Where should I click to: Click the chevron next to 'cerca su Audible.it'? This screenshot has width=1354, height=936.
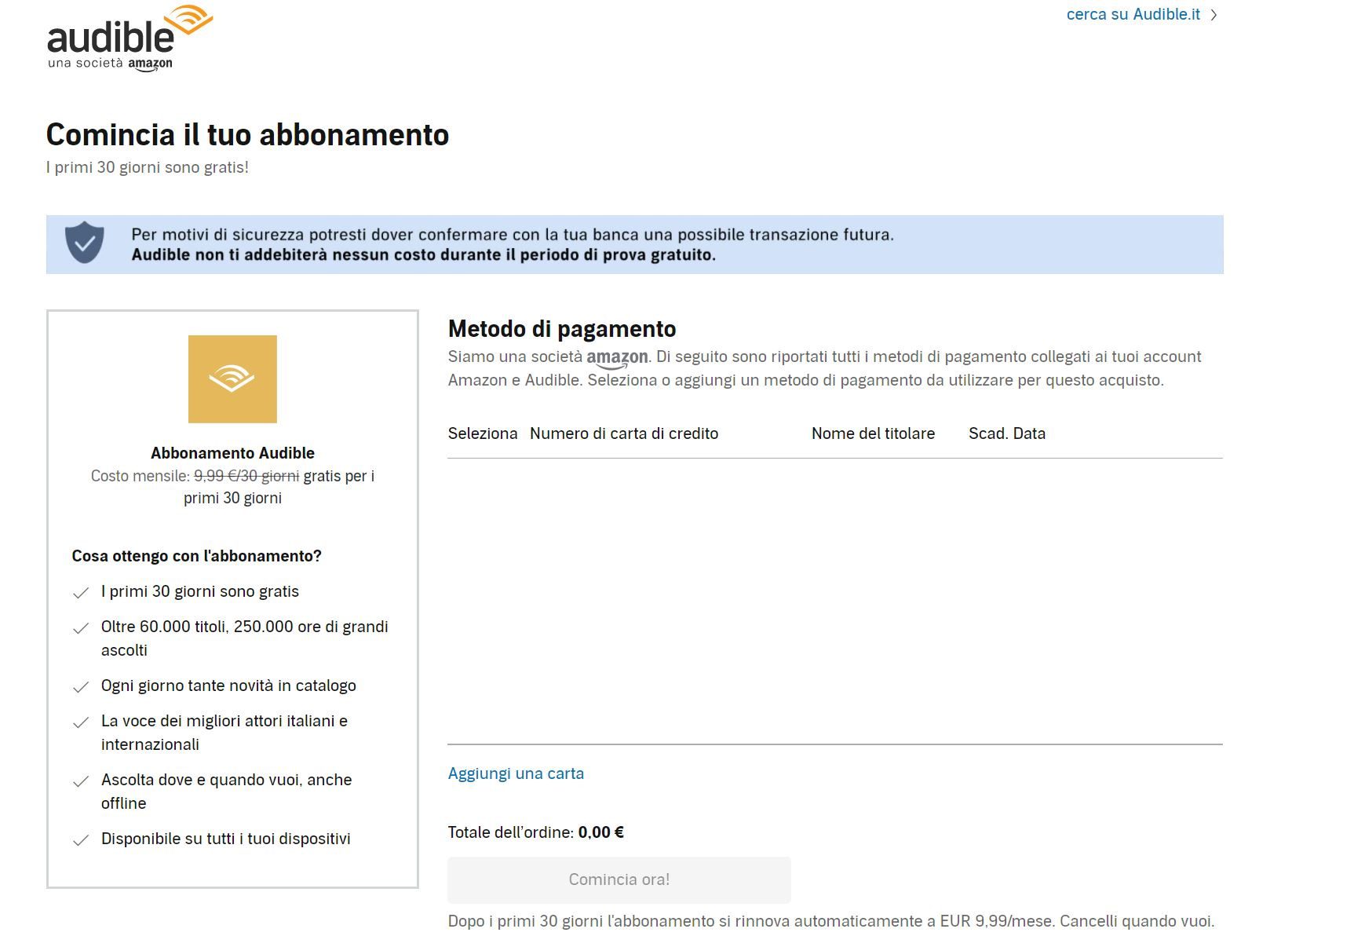(1213, 15)
